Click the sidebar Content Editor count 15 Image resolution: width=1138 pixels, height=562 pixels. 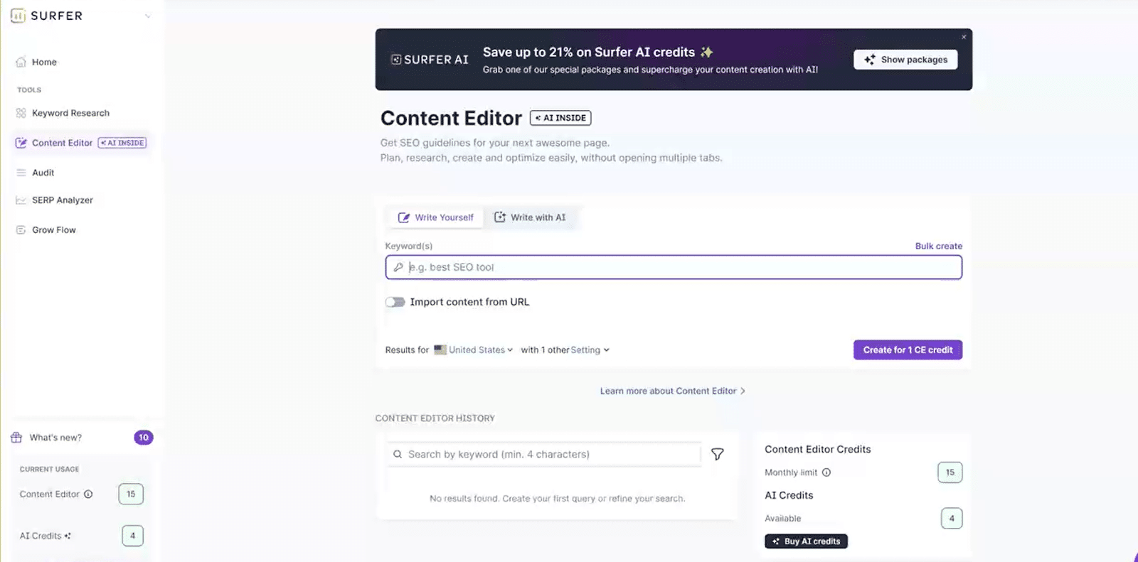click(x=131, y=494)
